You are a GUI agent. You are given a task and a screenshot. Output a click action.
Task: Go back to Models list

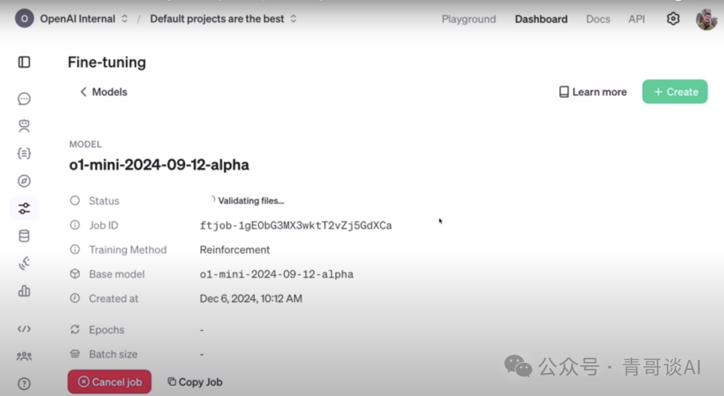(x=103, y=92)
